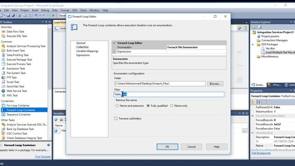Click Undo icon in main toolbar
The image size is (295, 166).
tap(36, 16)
